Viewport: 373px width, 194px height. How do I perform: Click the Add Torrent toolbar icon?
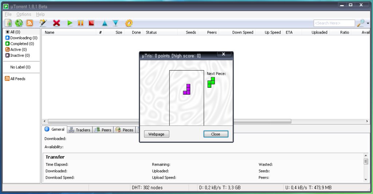point(8,23)
